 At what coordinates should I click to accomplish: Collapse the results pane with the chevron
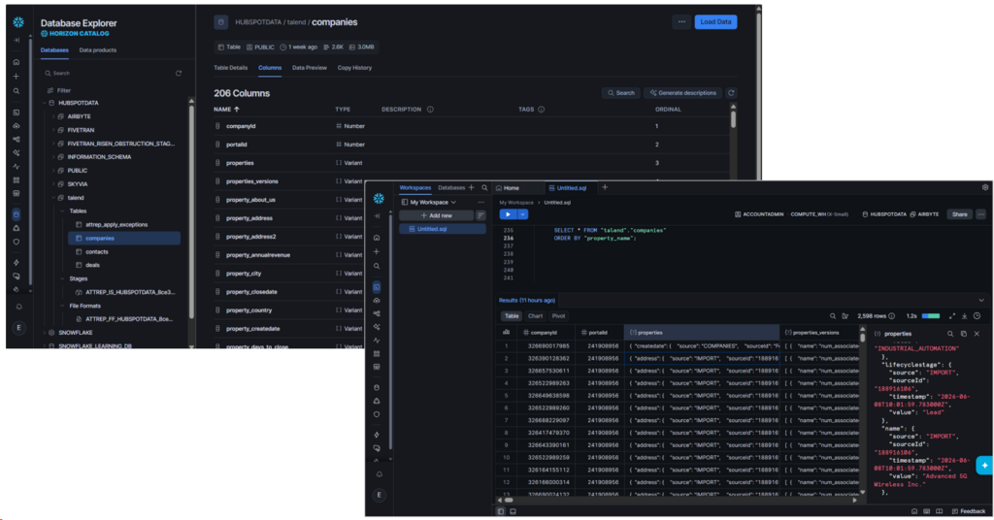981,301
